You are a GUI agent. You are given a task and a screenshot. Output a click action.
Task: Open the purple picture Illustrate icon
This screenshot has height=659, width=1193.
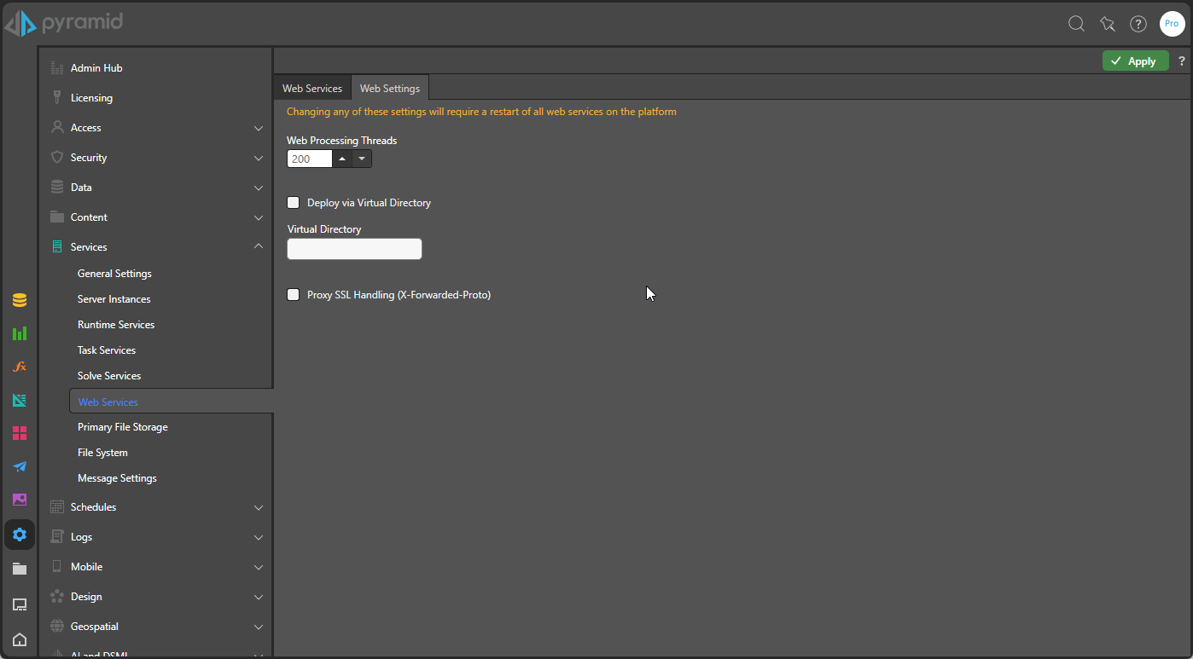point(19,500)
